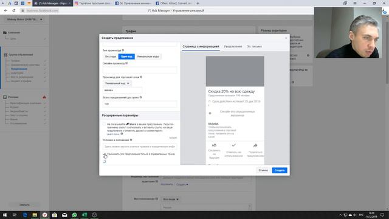This screenshot has height=219, width=389.
Task: Click the info icon next to total offers available
Action: click(x=140, y=97)
